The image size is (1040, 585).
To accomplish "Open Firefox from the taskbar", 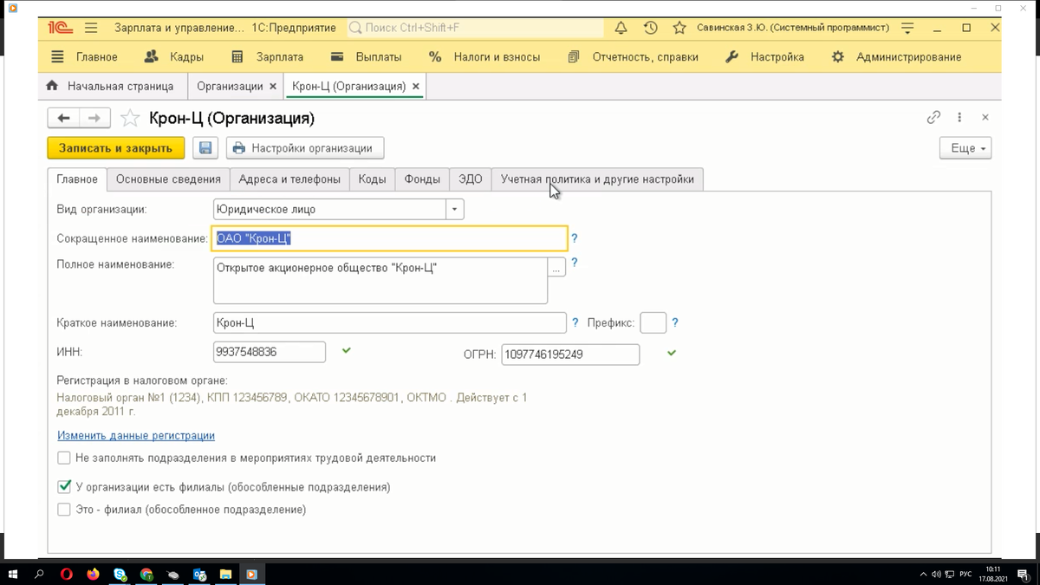I will (x=93, y=574).
